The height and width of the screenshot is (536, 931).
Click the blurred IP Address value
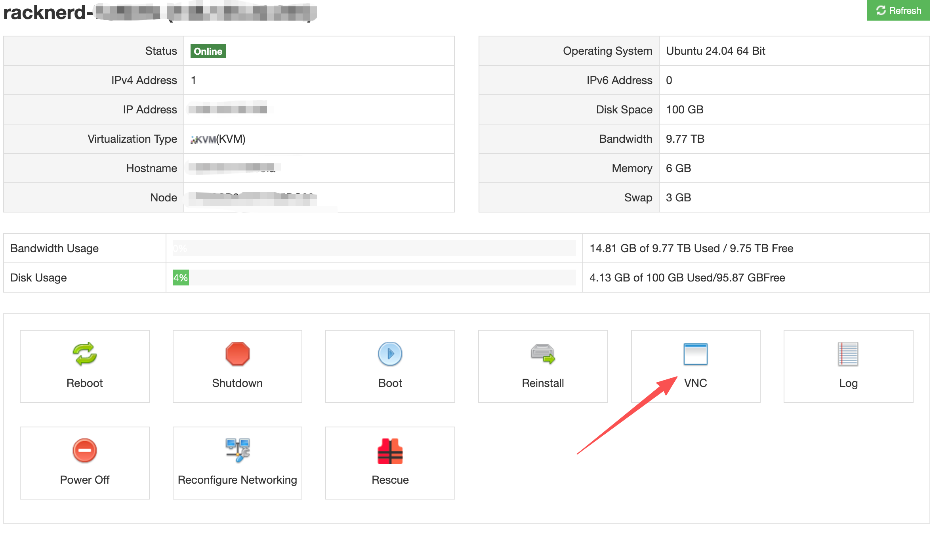[228, 109]
